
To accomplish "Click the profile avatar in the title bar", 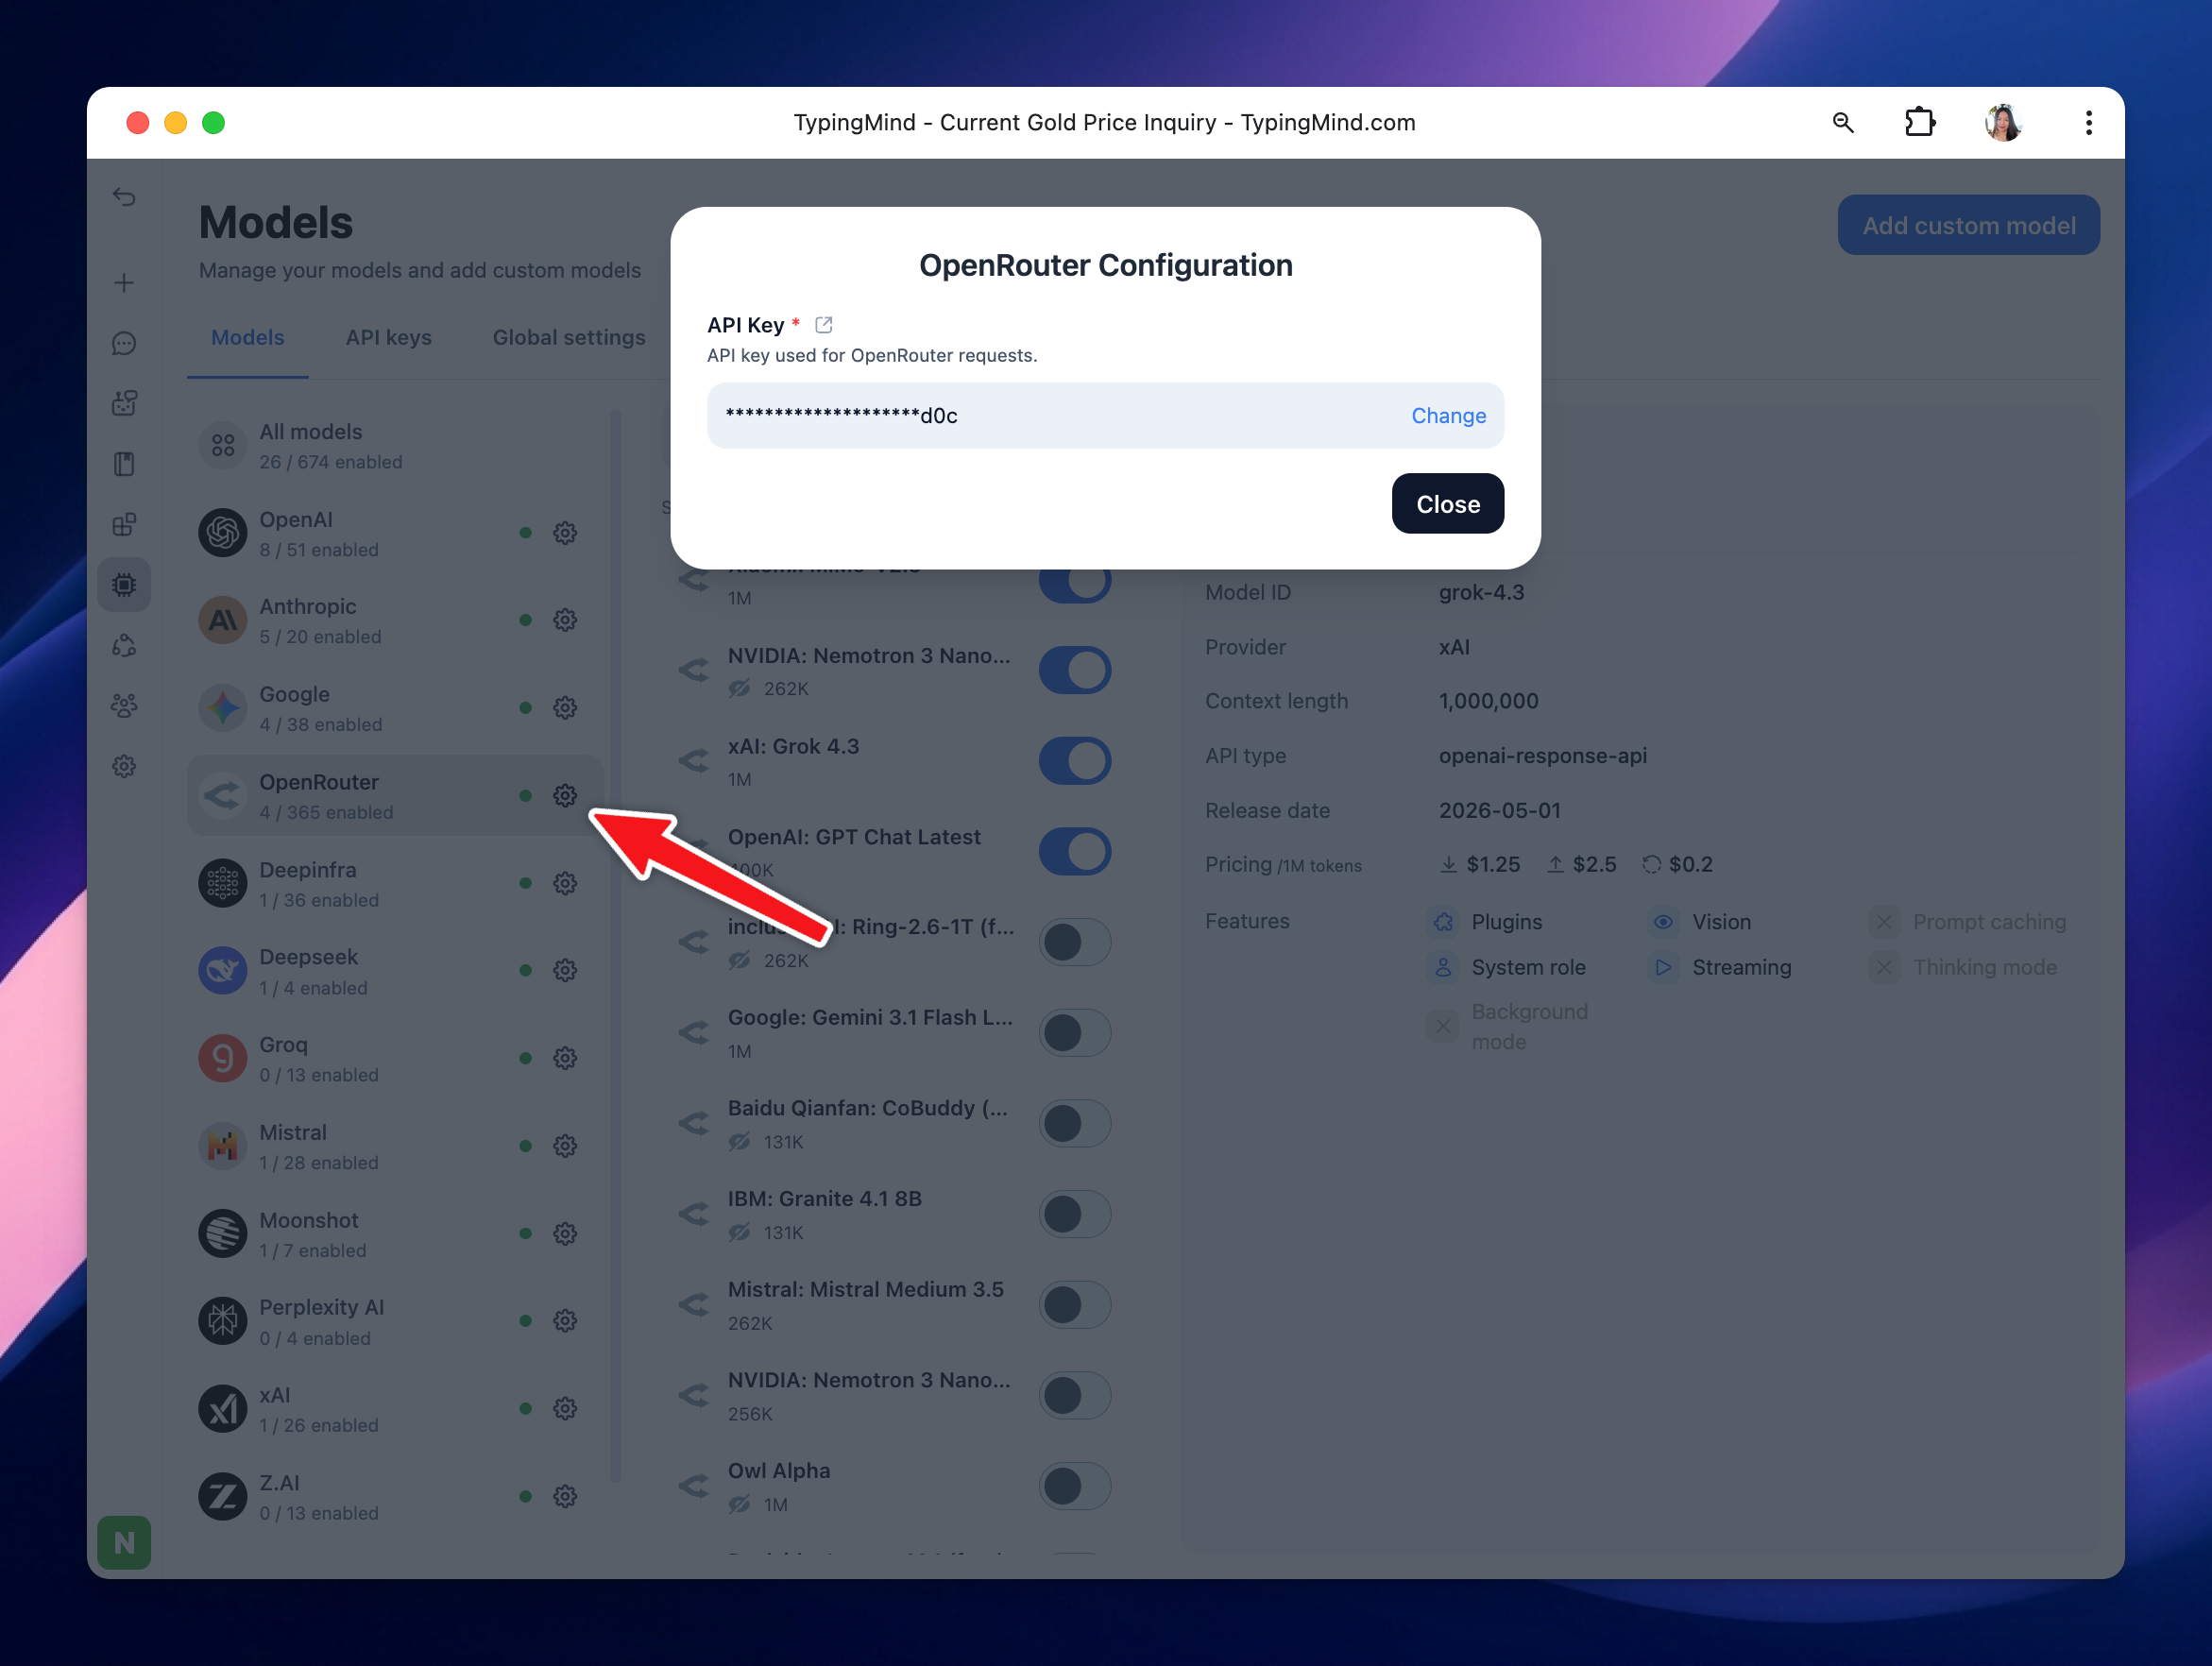I will 2003,122.
